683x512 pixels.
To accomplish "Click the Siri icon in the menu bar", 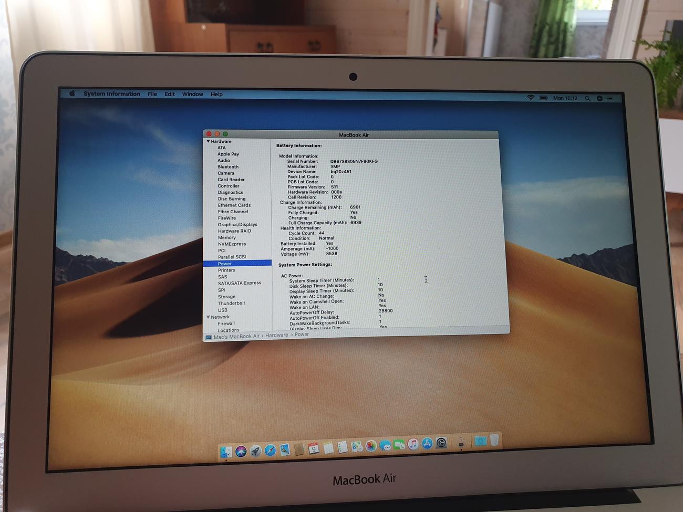I will 599,98.
